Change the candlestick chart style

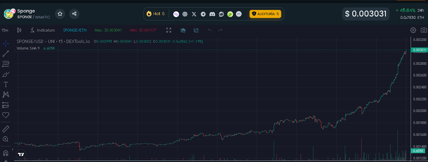click(19, 30)
